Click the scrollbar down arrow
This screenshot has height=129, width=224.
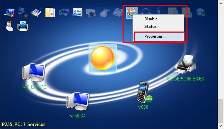pyautogui.click(x=221, y=126)
